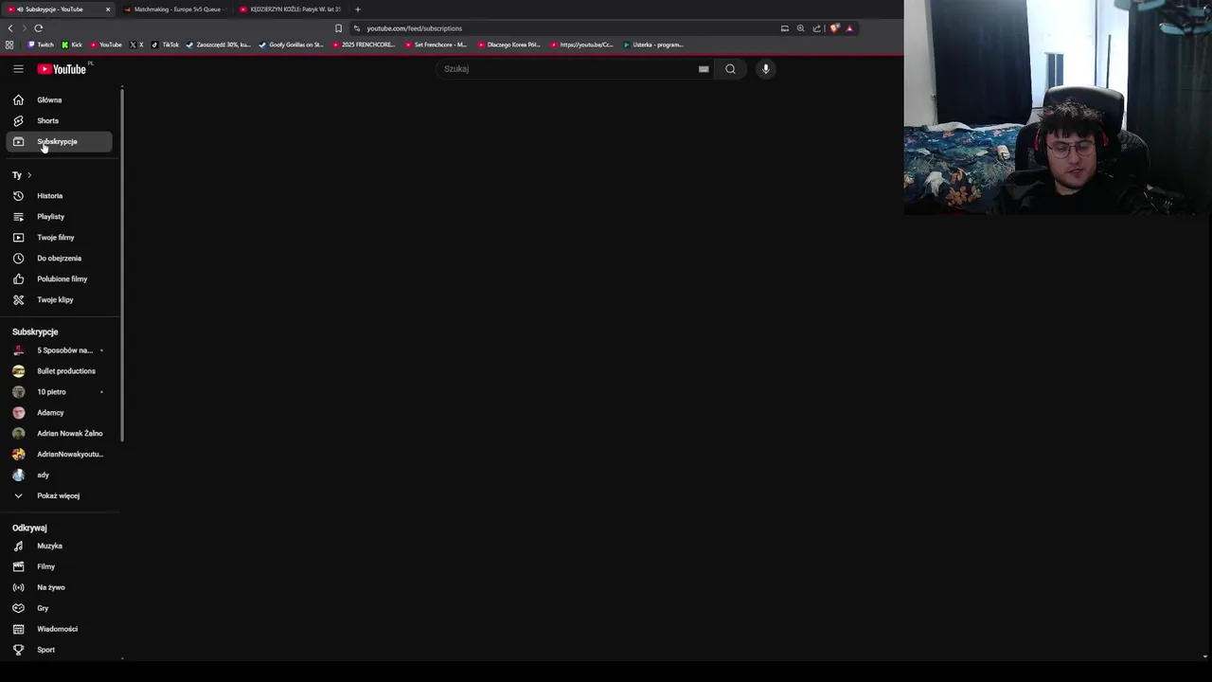Expand Pokaż więcej subscriptions list

(59, 496)
